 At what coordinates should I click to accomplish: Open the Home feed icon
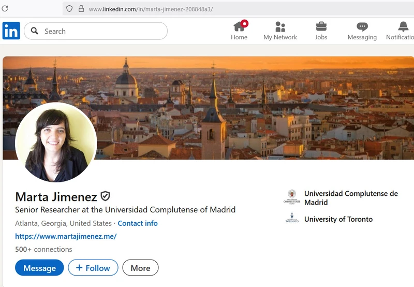[x=239, y=26]
